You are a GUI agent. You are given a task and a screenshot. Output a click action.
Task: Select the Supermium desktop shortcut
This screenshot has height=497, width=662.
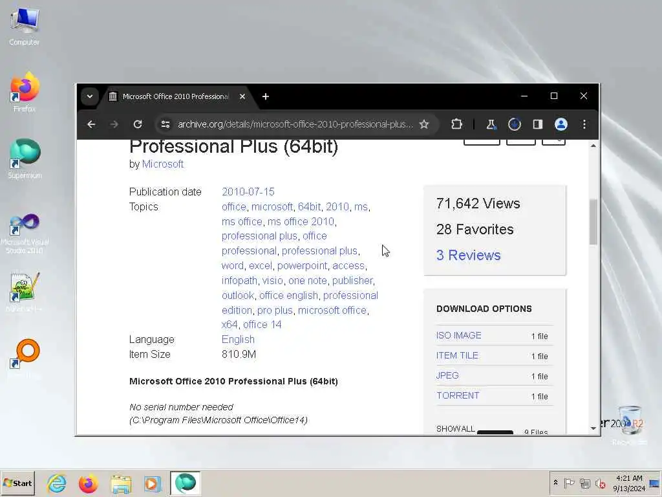(x=25, y=159)
